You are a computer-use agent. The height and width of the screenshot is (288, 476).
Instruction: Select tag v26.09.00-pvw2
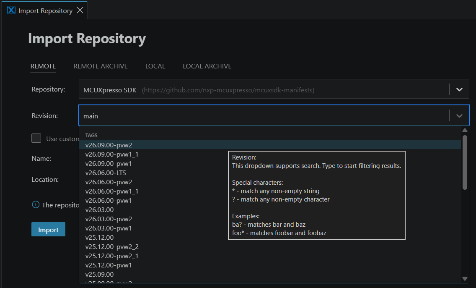point(270,145)
